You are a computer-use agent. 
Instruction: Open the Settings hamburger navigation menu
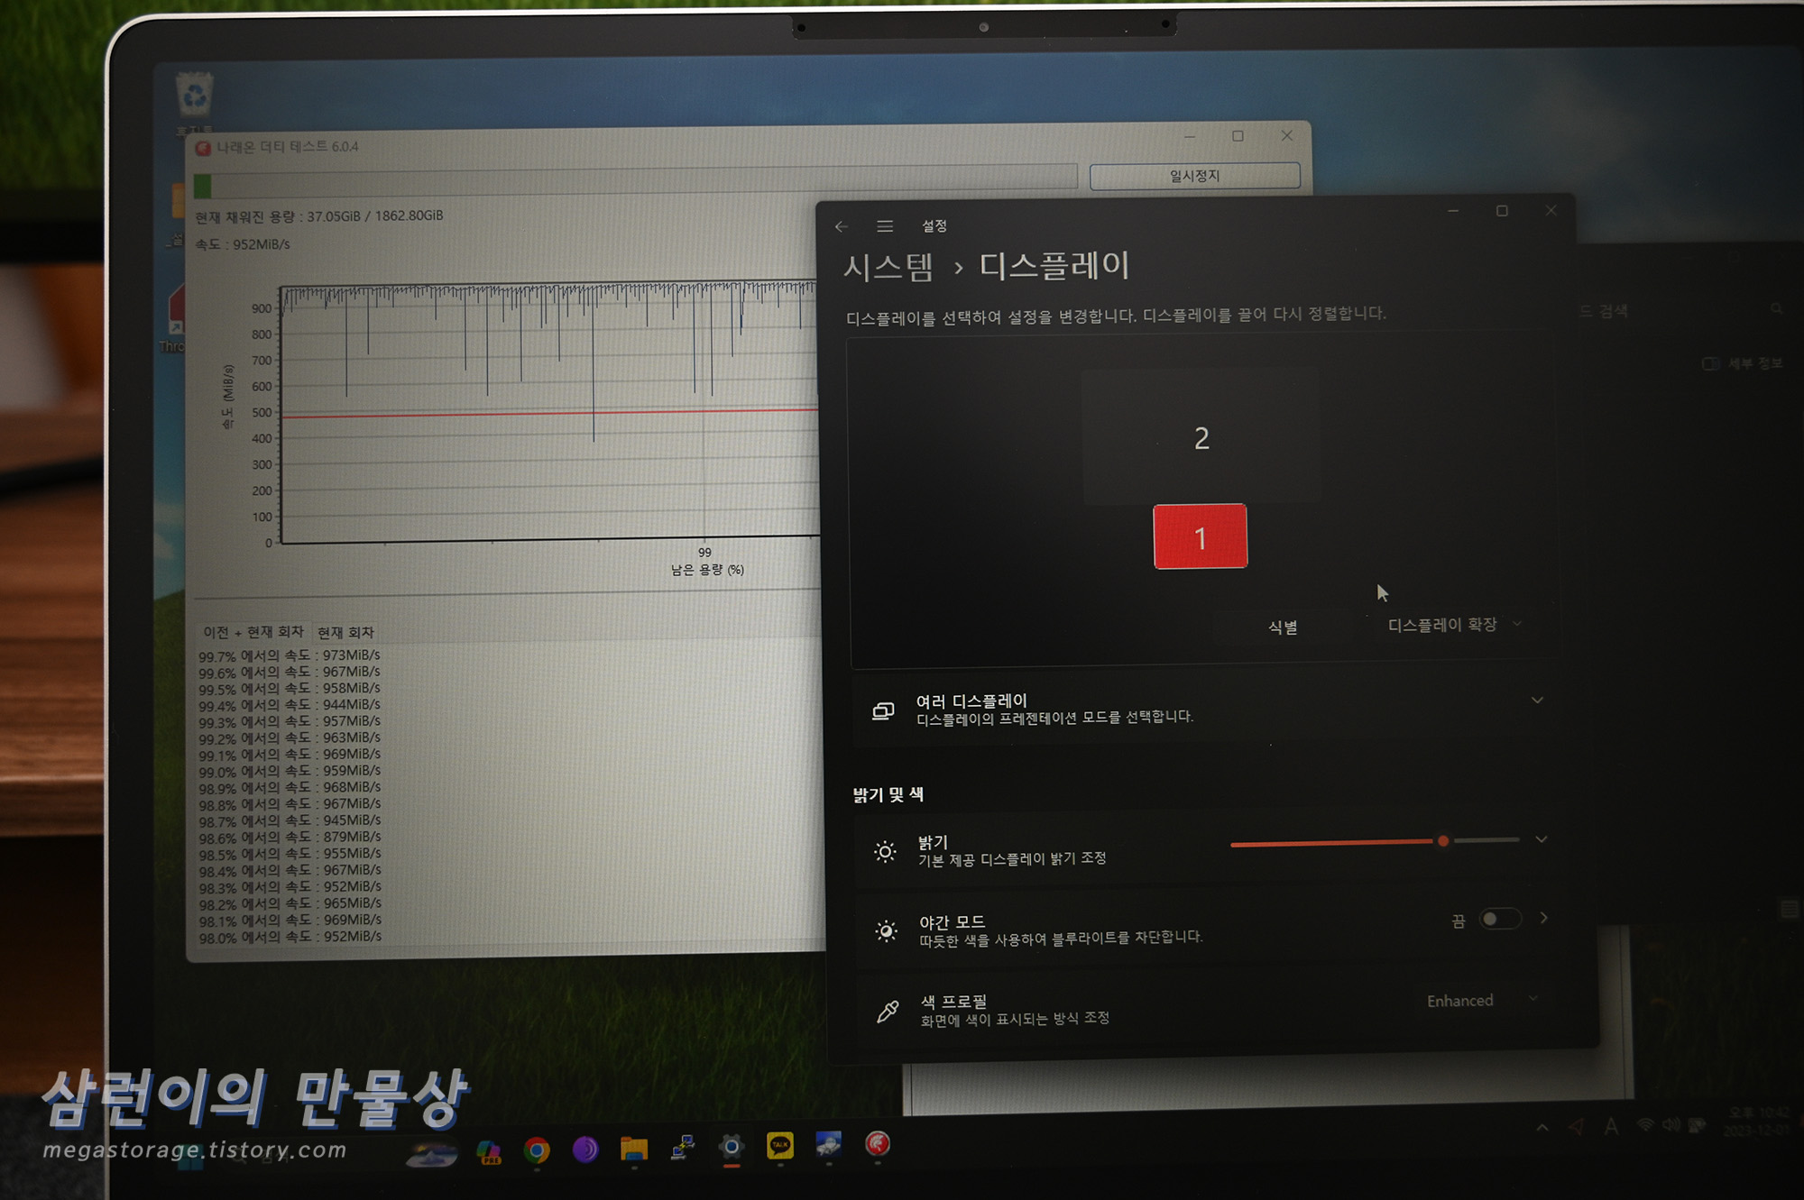(x=885, y=226)
